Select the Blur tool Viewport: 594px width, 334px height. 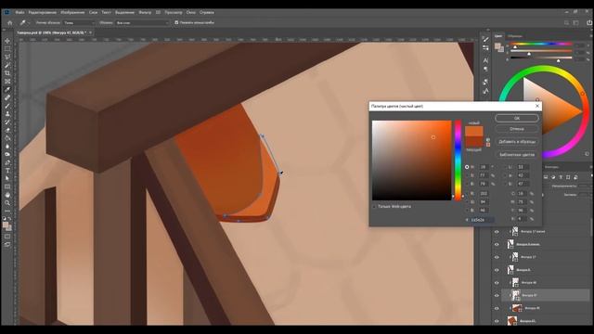pyautogui.click(x=7, y=147)
